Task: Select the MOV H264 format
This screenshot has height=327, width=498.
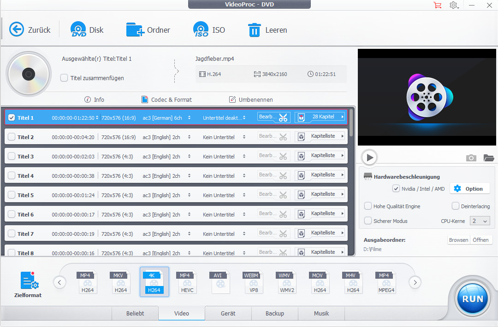Action: tap(320, 282)
